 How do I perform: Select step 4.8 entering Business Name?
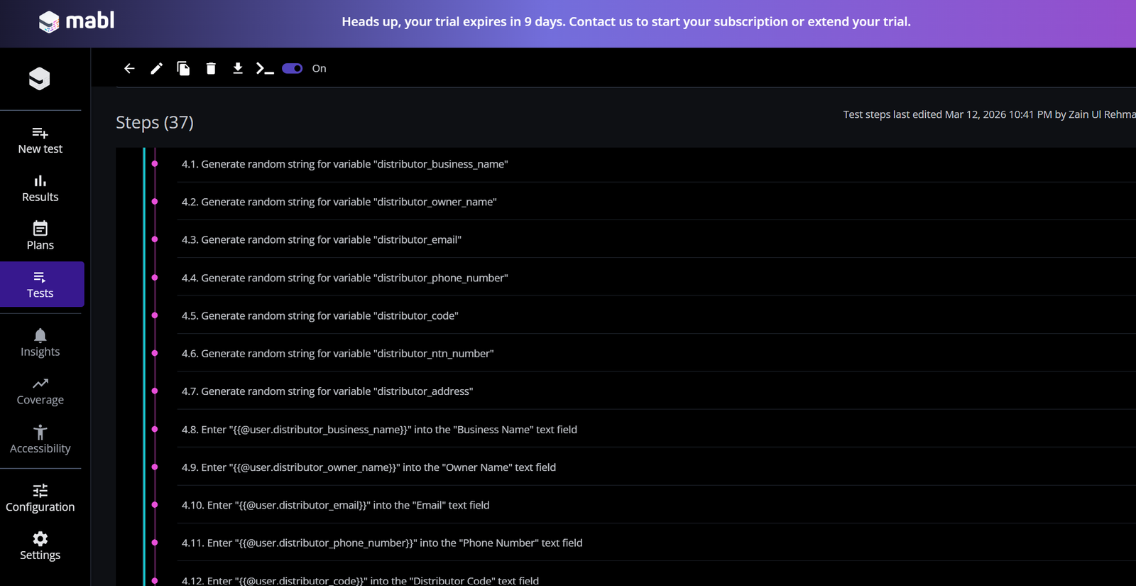click(379, 429)
